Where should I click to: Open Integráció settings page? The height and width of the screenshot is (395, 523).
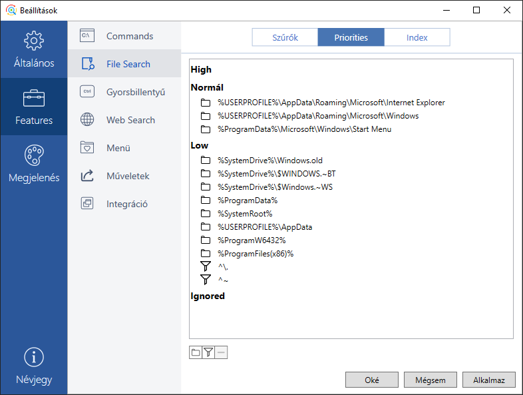126,204
